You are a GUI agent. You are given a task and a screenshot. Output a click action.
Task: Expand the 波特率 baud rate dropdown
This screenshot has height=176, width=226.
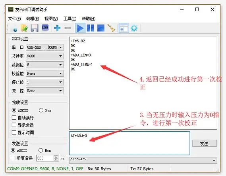45,56
